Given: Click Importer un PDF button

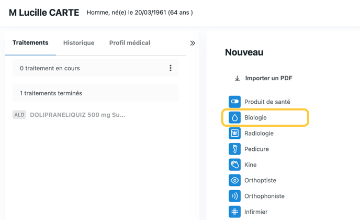Looking at the screenshot, I should tap(268, 79).
